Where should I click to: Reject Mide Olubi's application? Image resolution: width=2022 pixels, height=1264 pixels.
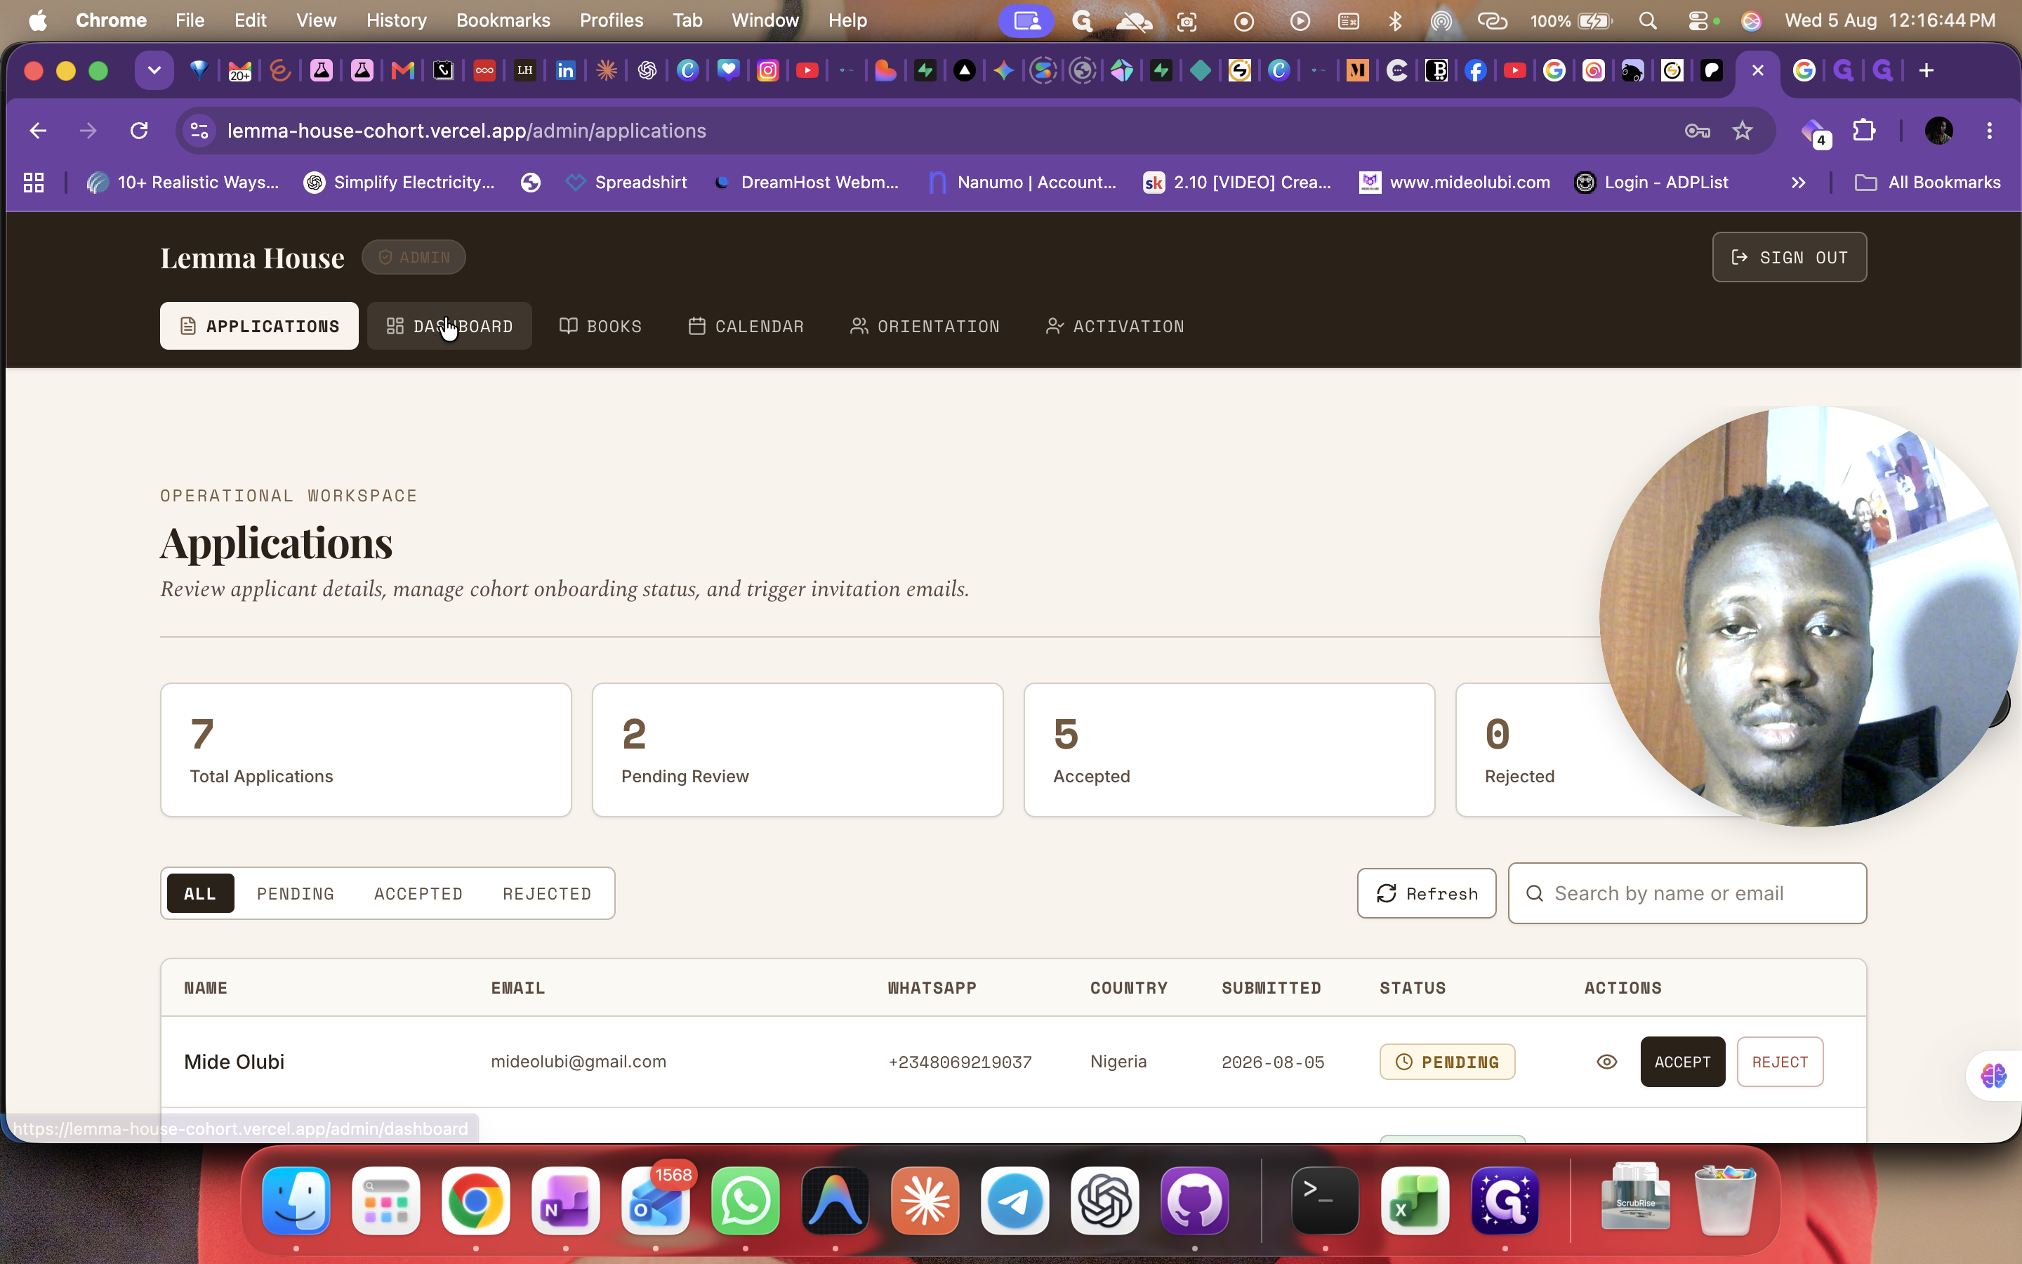point(1780,1062)
